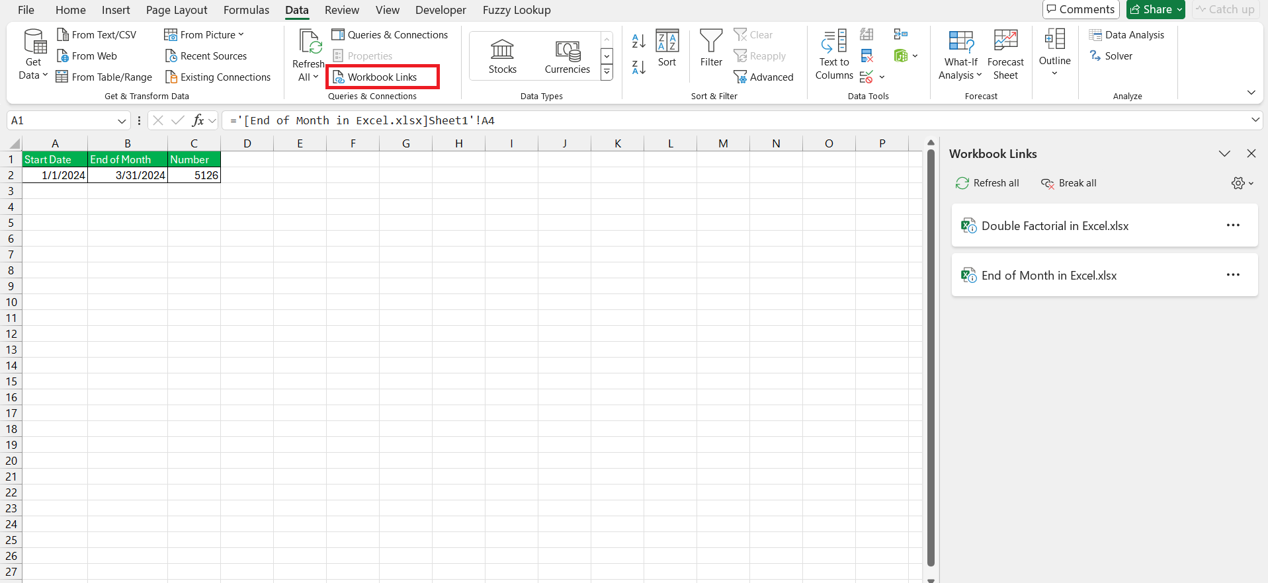Toggle the Filter button
The image size is (1268, 583).
click(x=711, y=48)
